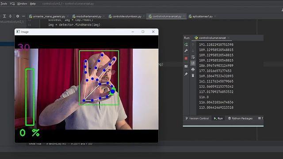
Task: Click the Print console output icon
Action: coord(193,69)
